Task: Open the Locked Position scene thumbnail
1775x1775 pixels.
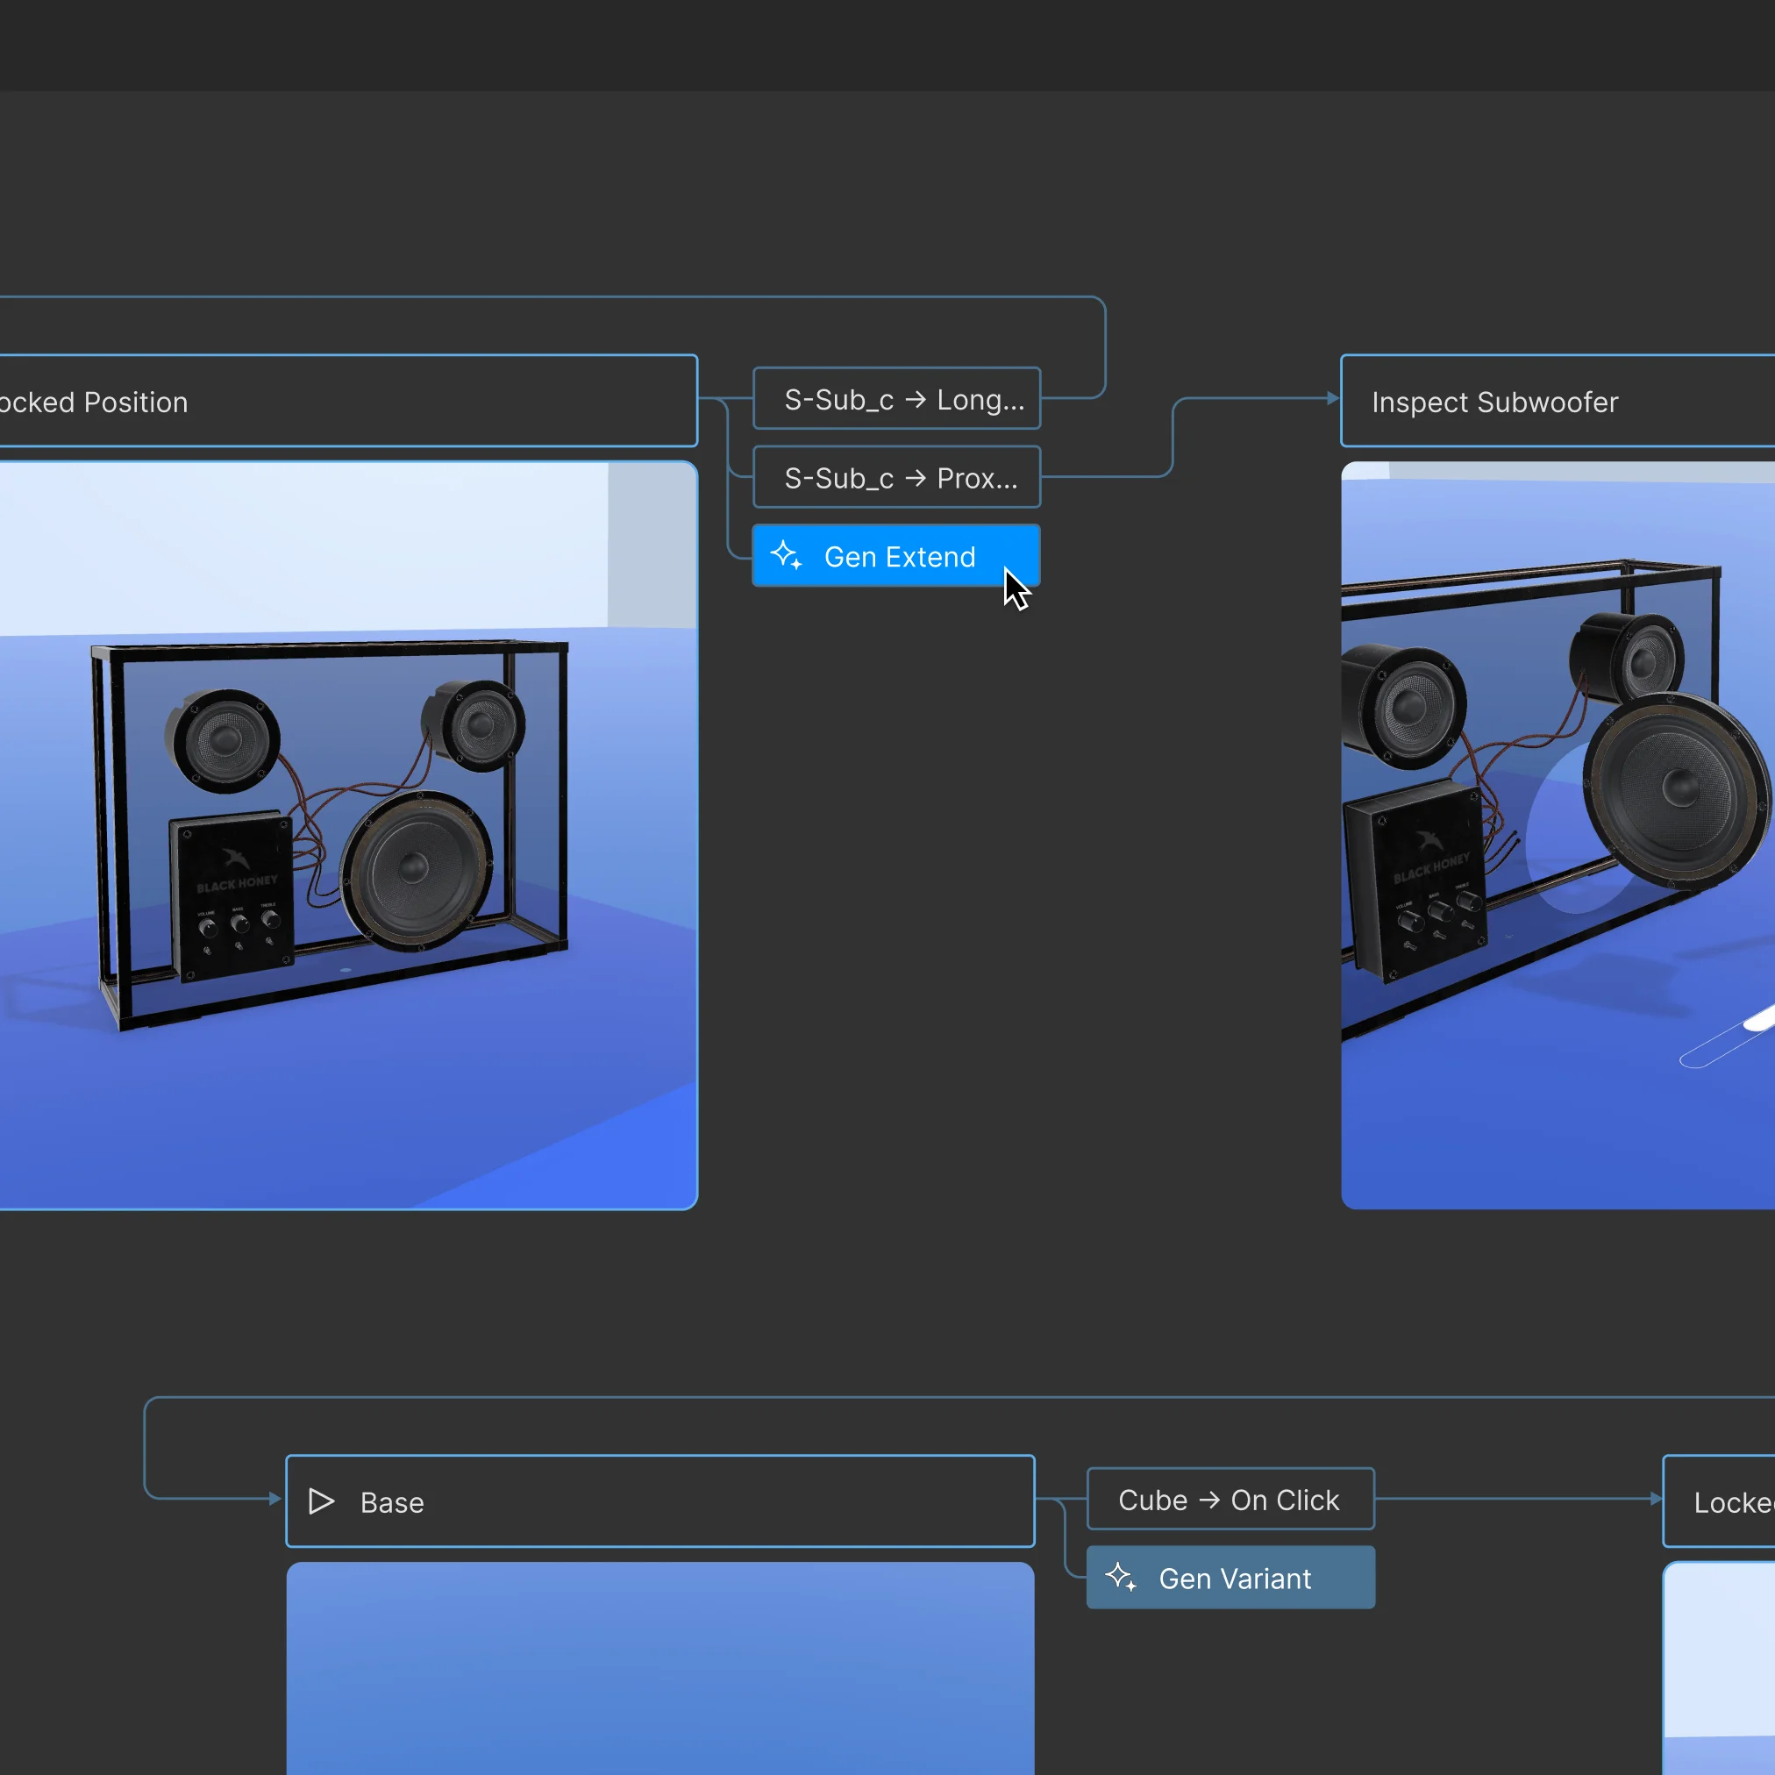Action: (x=348, y=835)
